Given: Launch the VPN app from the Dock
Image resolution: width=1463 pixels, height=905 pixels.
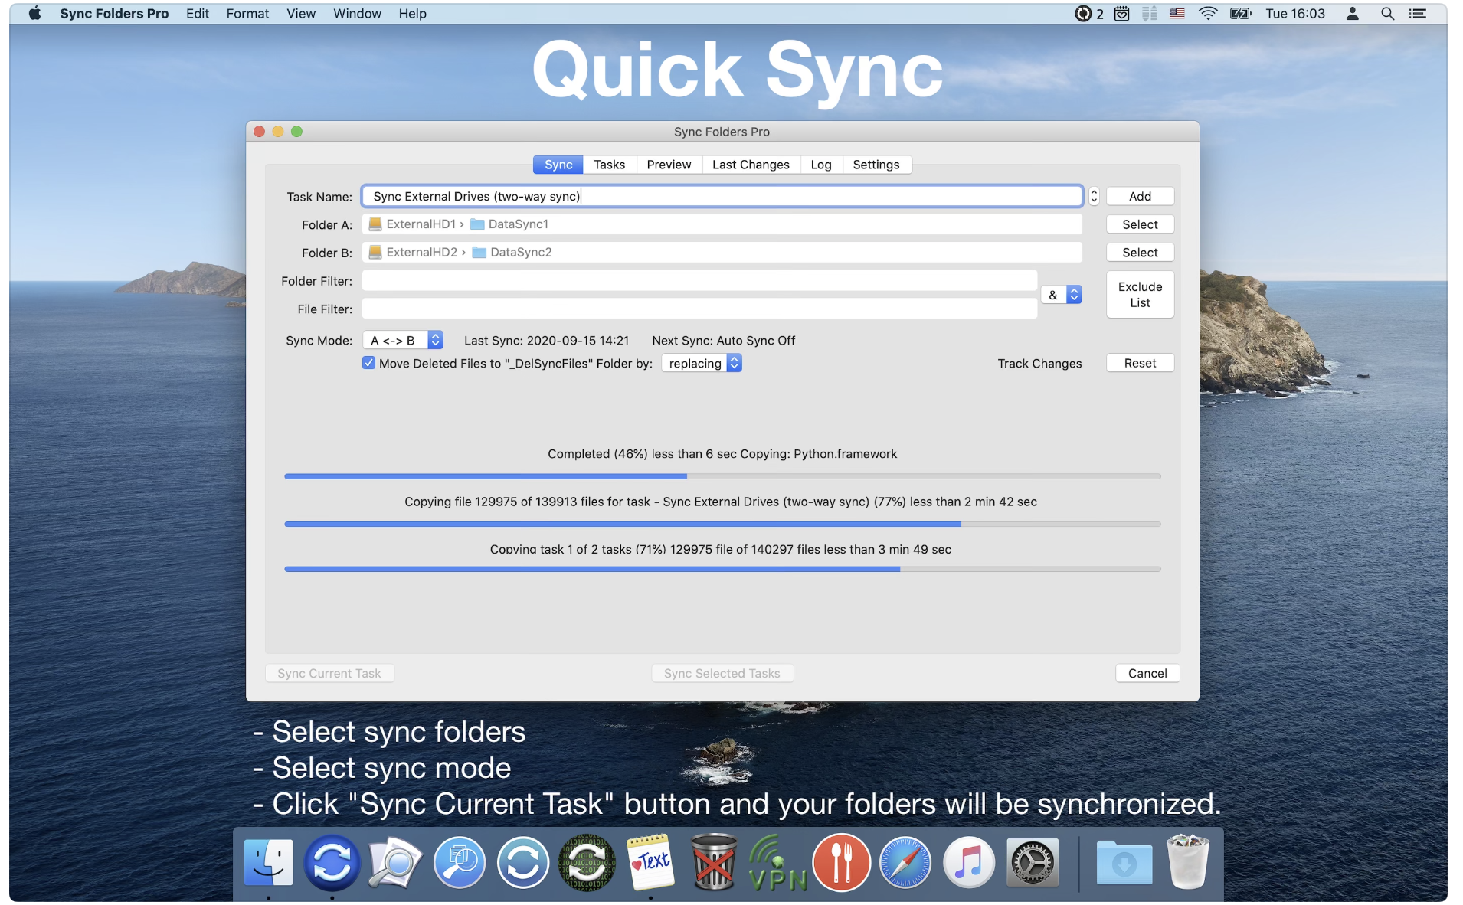Looking at the screenshot, I should tap(777, 863).
